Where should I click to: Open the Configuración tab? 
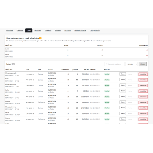tap(95, 30)
